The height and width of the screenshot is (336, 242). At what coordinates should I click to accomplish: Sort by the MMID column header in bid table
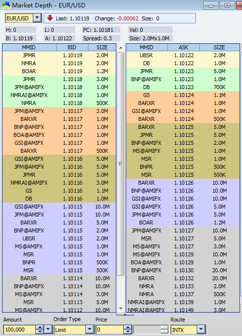tap(29, 47)
